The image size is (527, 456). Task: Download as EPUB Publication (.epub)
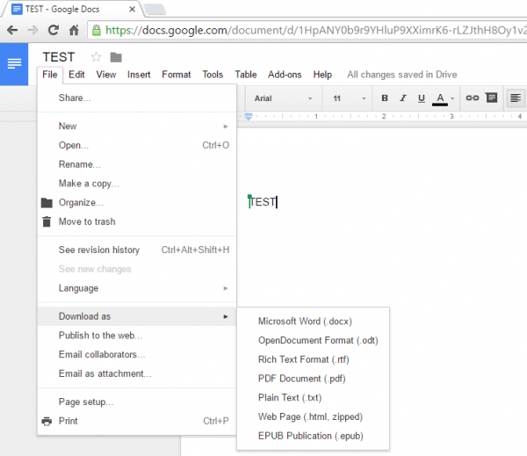(x=314, y=436)
